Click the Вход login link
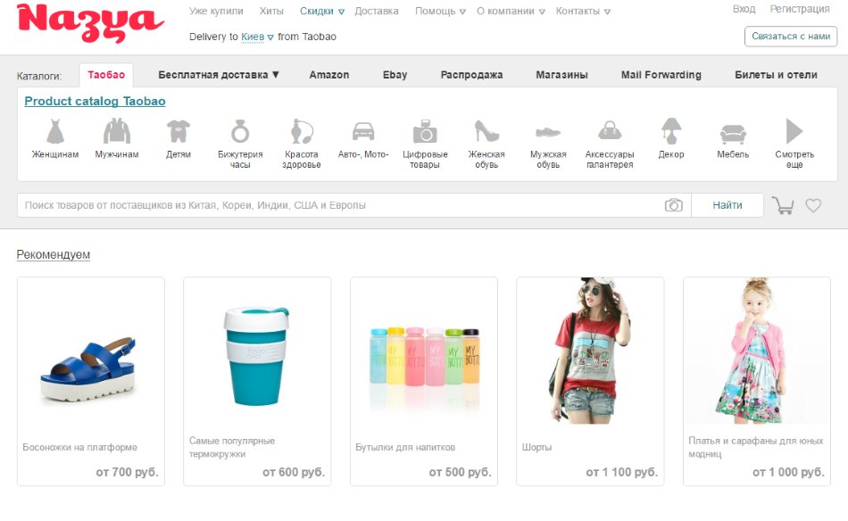This screenshot has width=848, height=521. (x=744, y=9)
